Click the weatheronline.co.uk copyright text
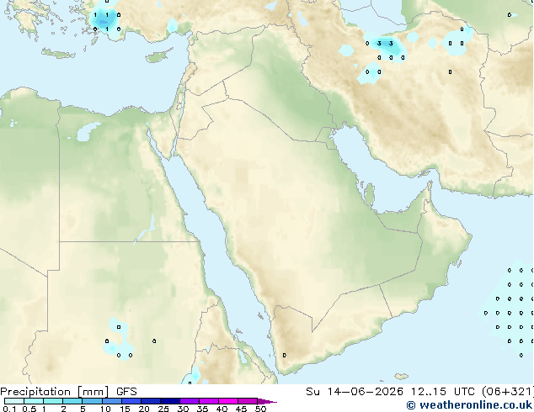Viewport: 534px width, 412px height. (x=469, y=405)
